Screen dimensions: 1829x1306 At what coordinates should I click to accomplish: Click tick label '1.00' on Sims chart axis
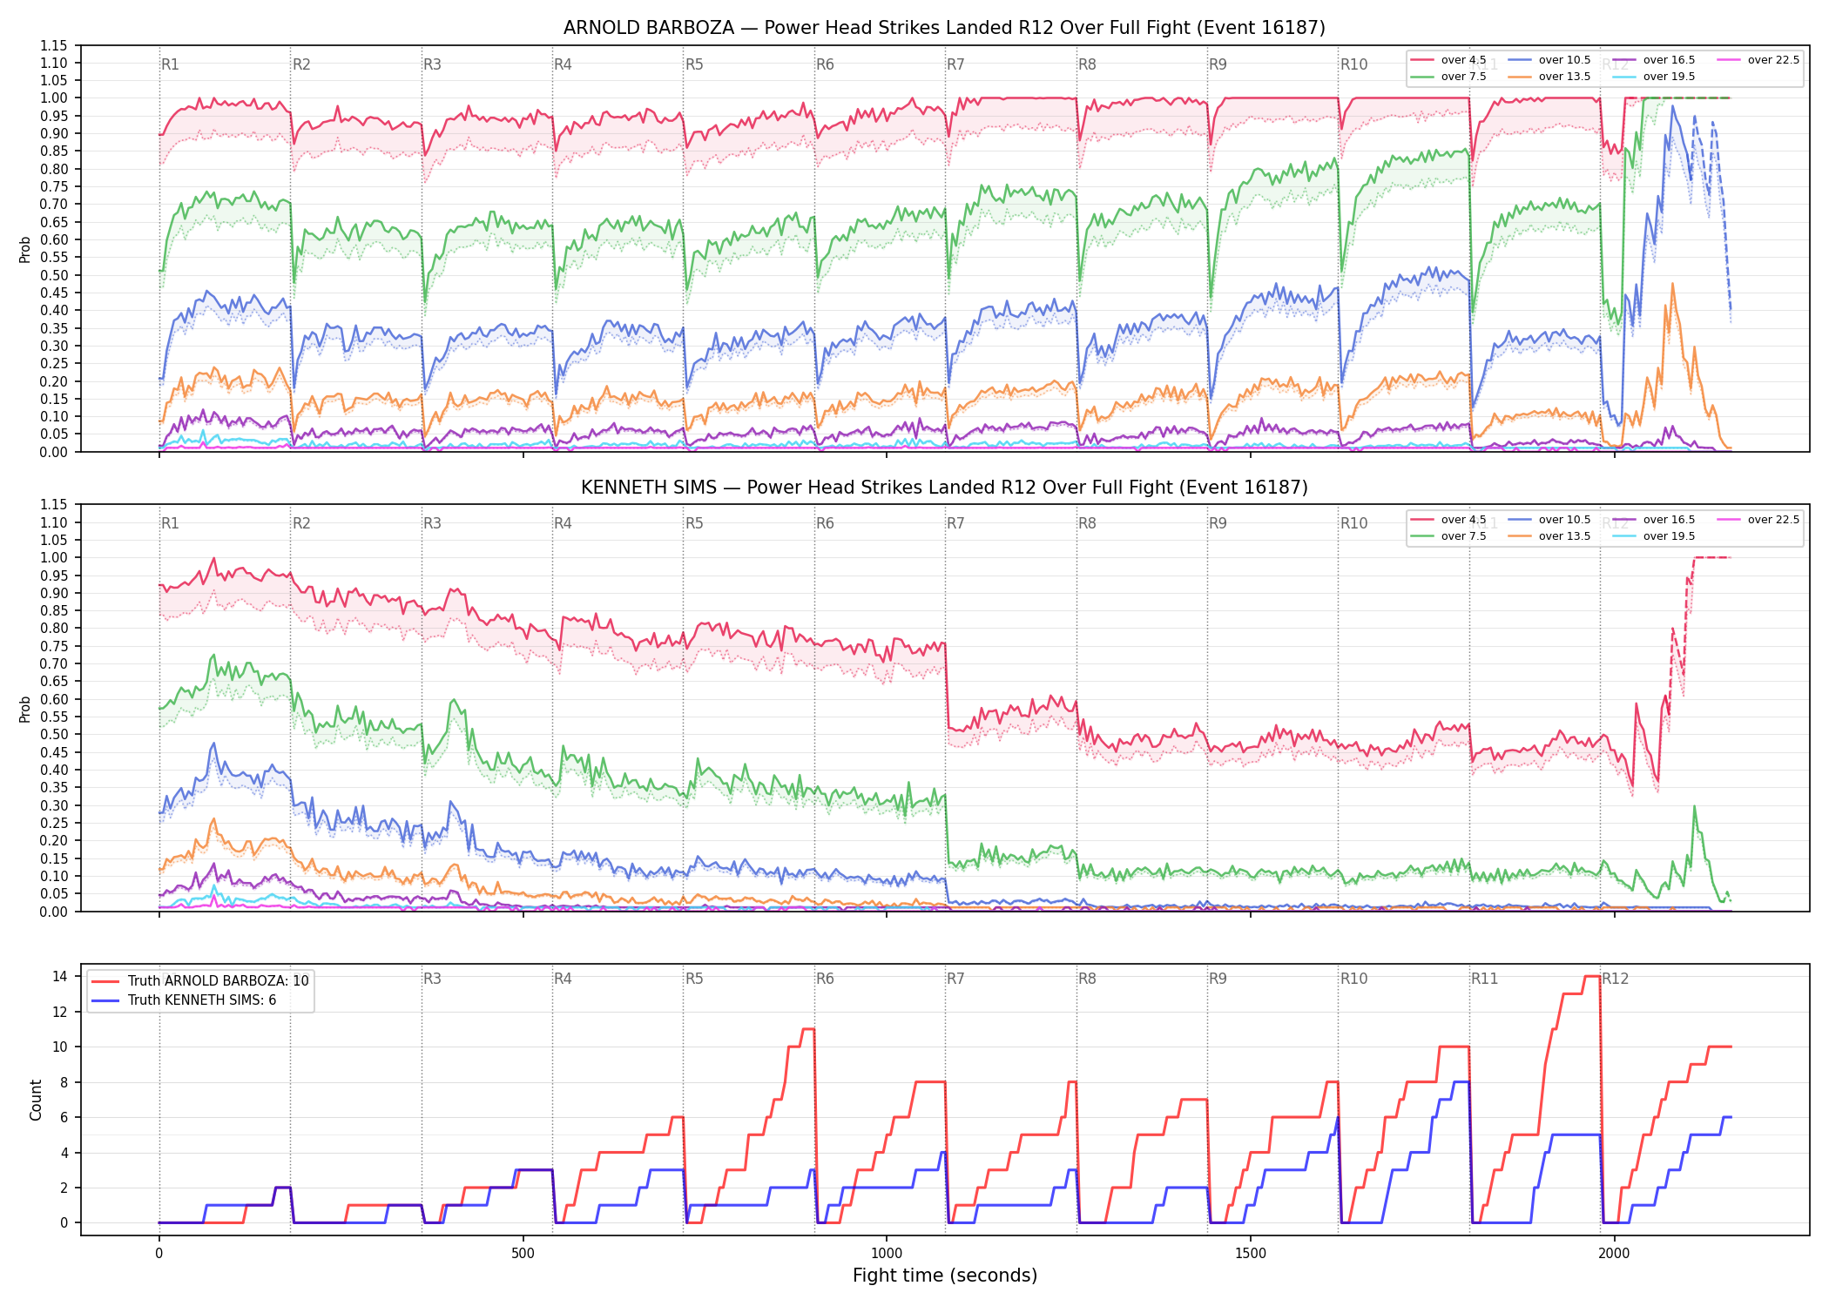tap(54, 557)
